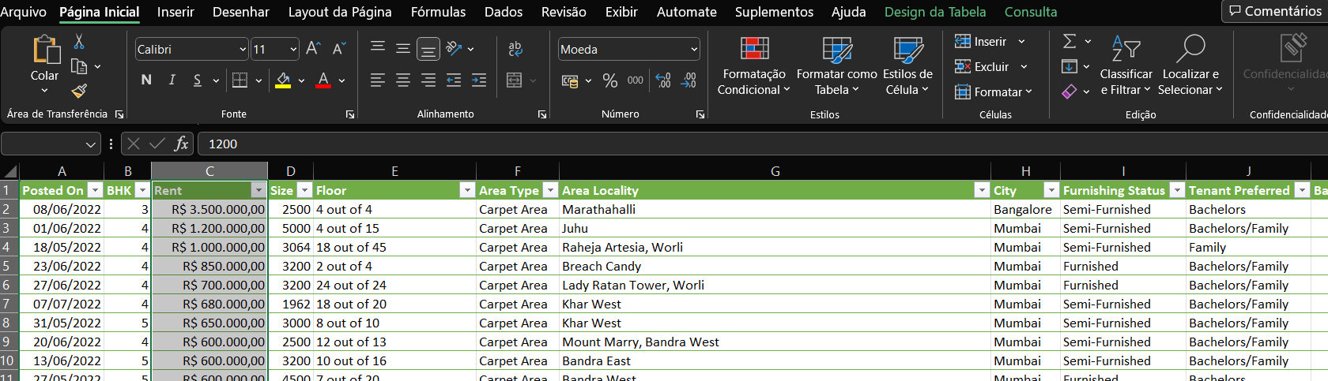This screenshot has width=1328, height=381.
Task: Click the Select All corner triangle
Action: point(9,171)
